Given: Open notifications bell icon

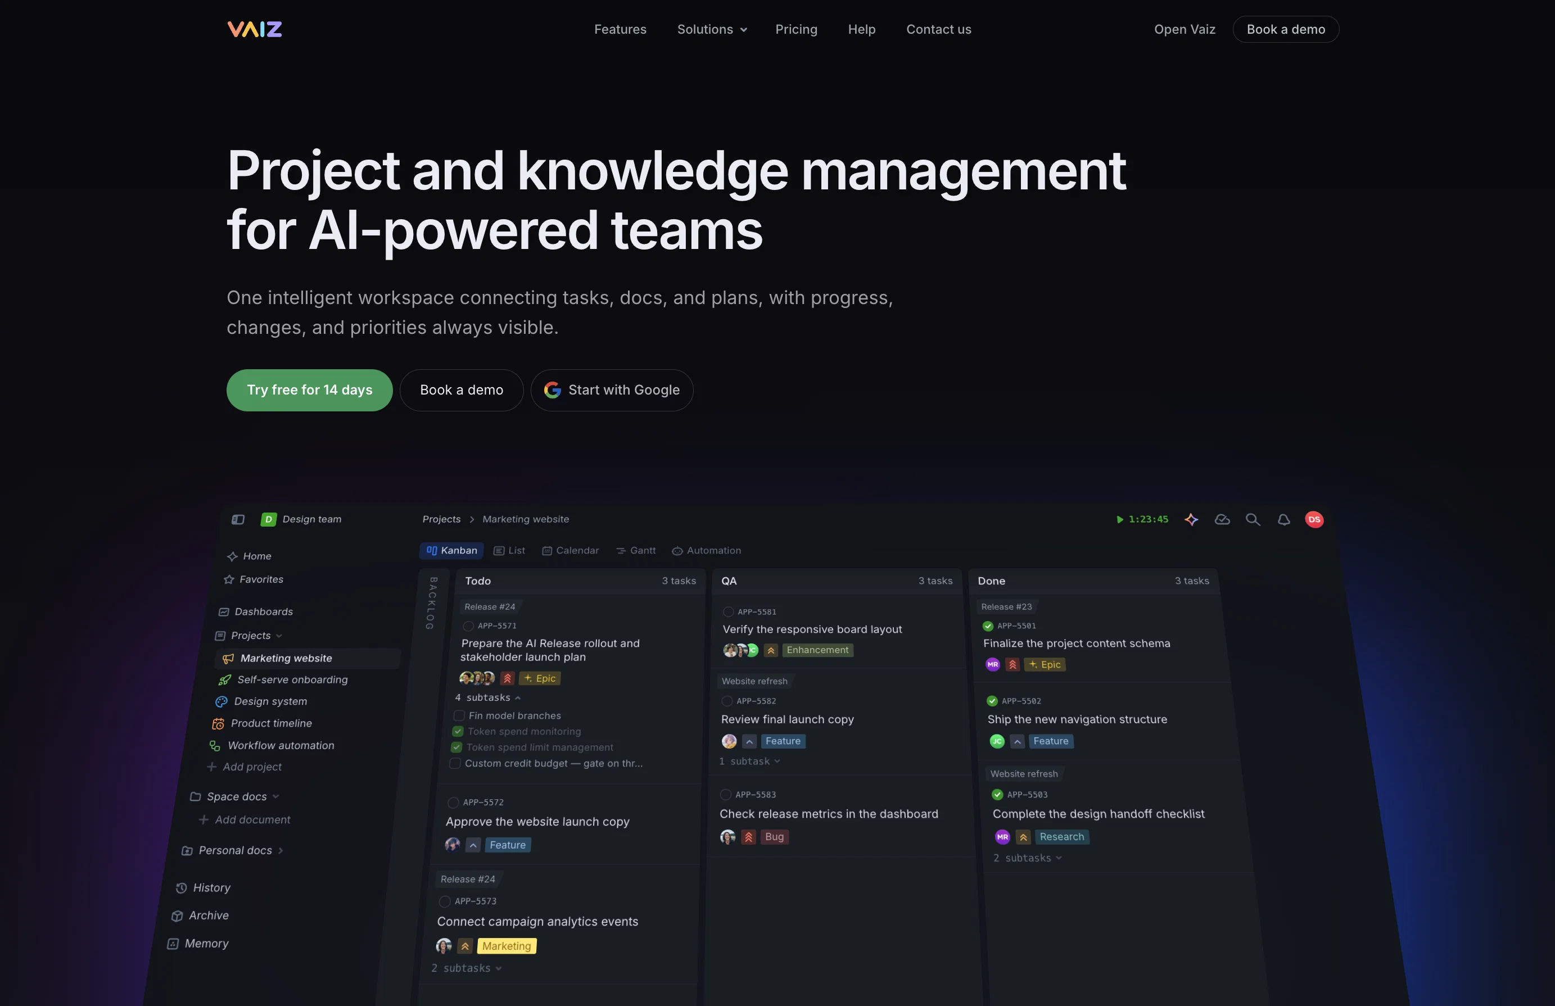Looking at the screenshot, I should coord(1284,519).
